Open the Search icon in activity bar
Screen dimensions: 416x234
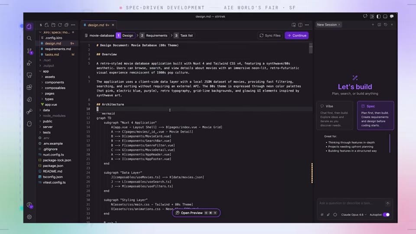pyautogui.click(x=29, y=39)
